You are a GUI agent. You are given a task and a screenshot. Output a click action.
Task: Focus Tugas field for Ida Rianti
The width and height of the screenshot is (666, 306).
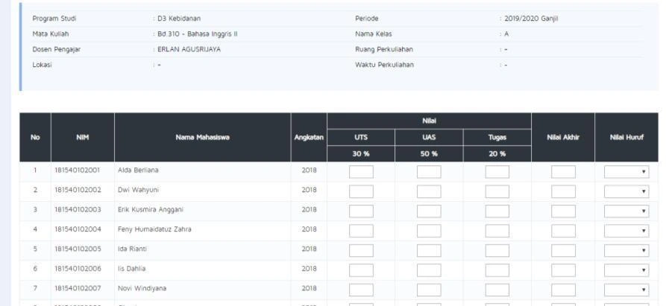click(497, 250)
